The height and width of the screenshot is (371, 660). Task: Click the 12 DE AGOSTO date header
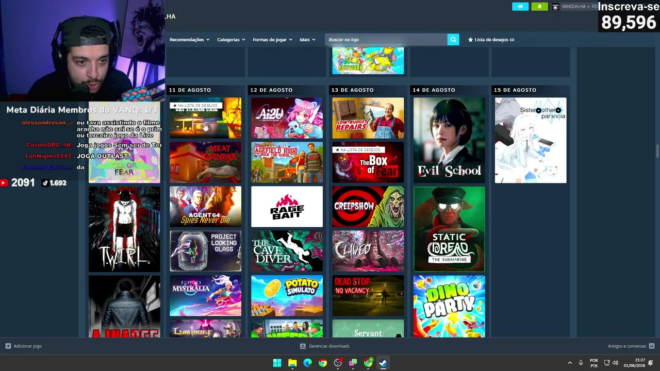pos(271,90)
